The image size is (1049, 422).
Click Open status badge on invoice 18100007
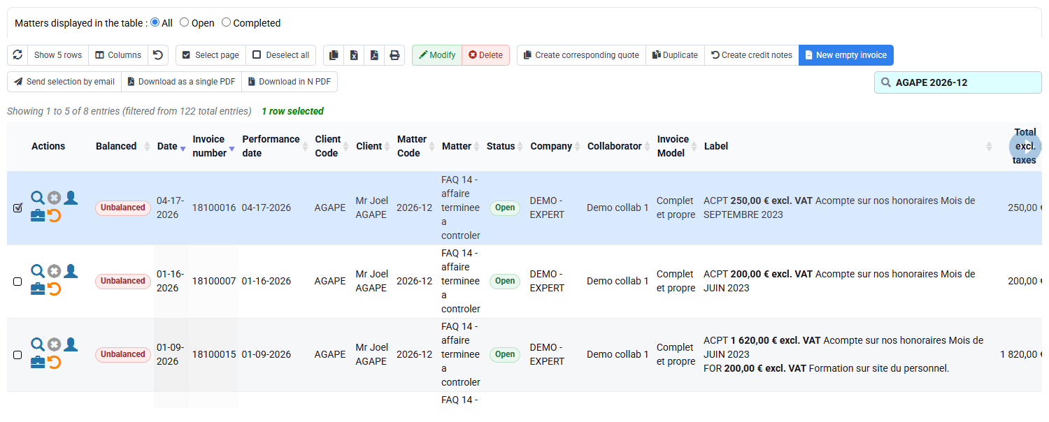click(x=505, y=281)
